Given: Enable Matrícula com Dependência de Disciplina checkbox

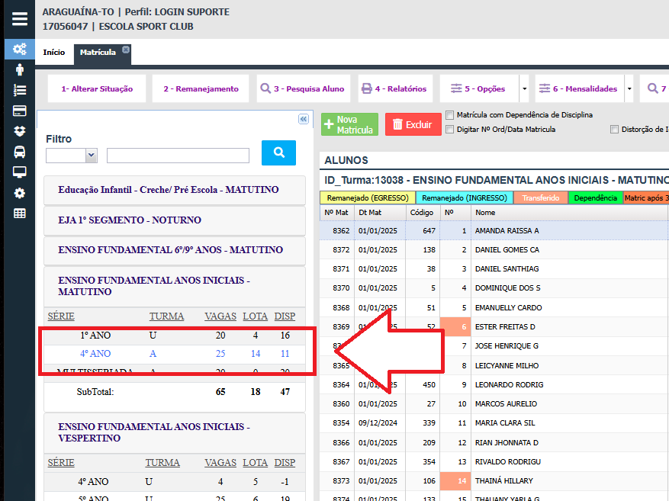Looking at the screenshot, I should pyautogui.click(x=450, y=115).
